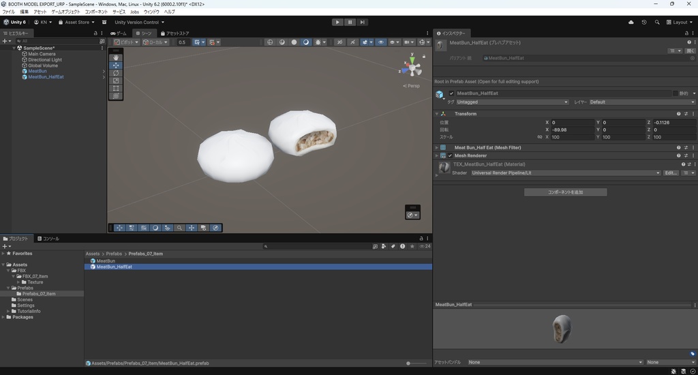
Task: Collapse the Transform component section
Action: click(x=436, y=114)
